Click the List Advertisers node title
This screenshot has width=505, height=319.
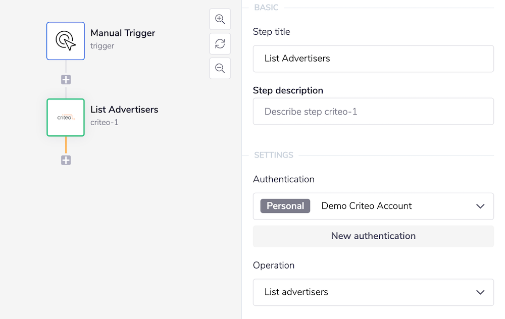124,109
